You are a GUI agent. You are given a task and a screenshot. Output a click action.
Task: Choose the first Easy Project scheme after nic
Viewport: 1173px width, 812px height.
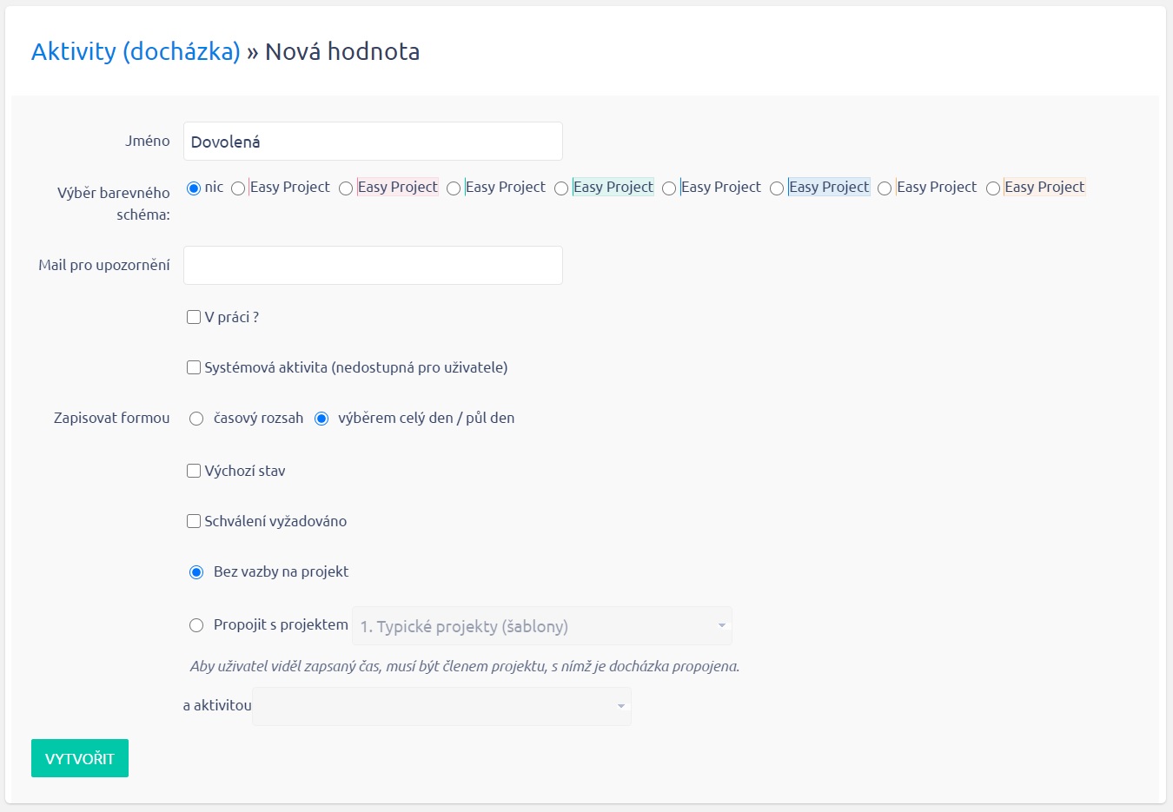click(x=238, y=188)
